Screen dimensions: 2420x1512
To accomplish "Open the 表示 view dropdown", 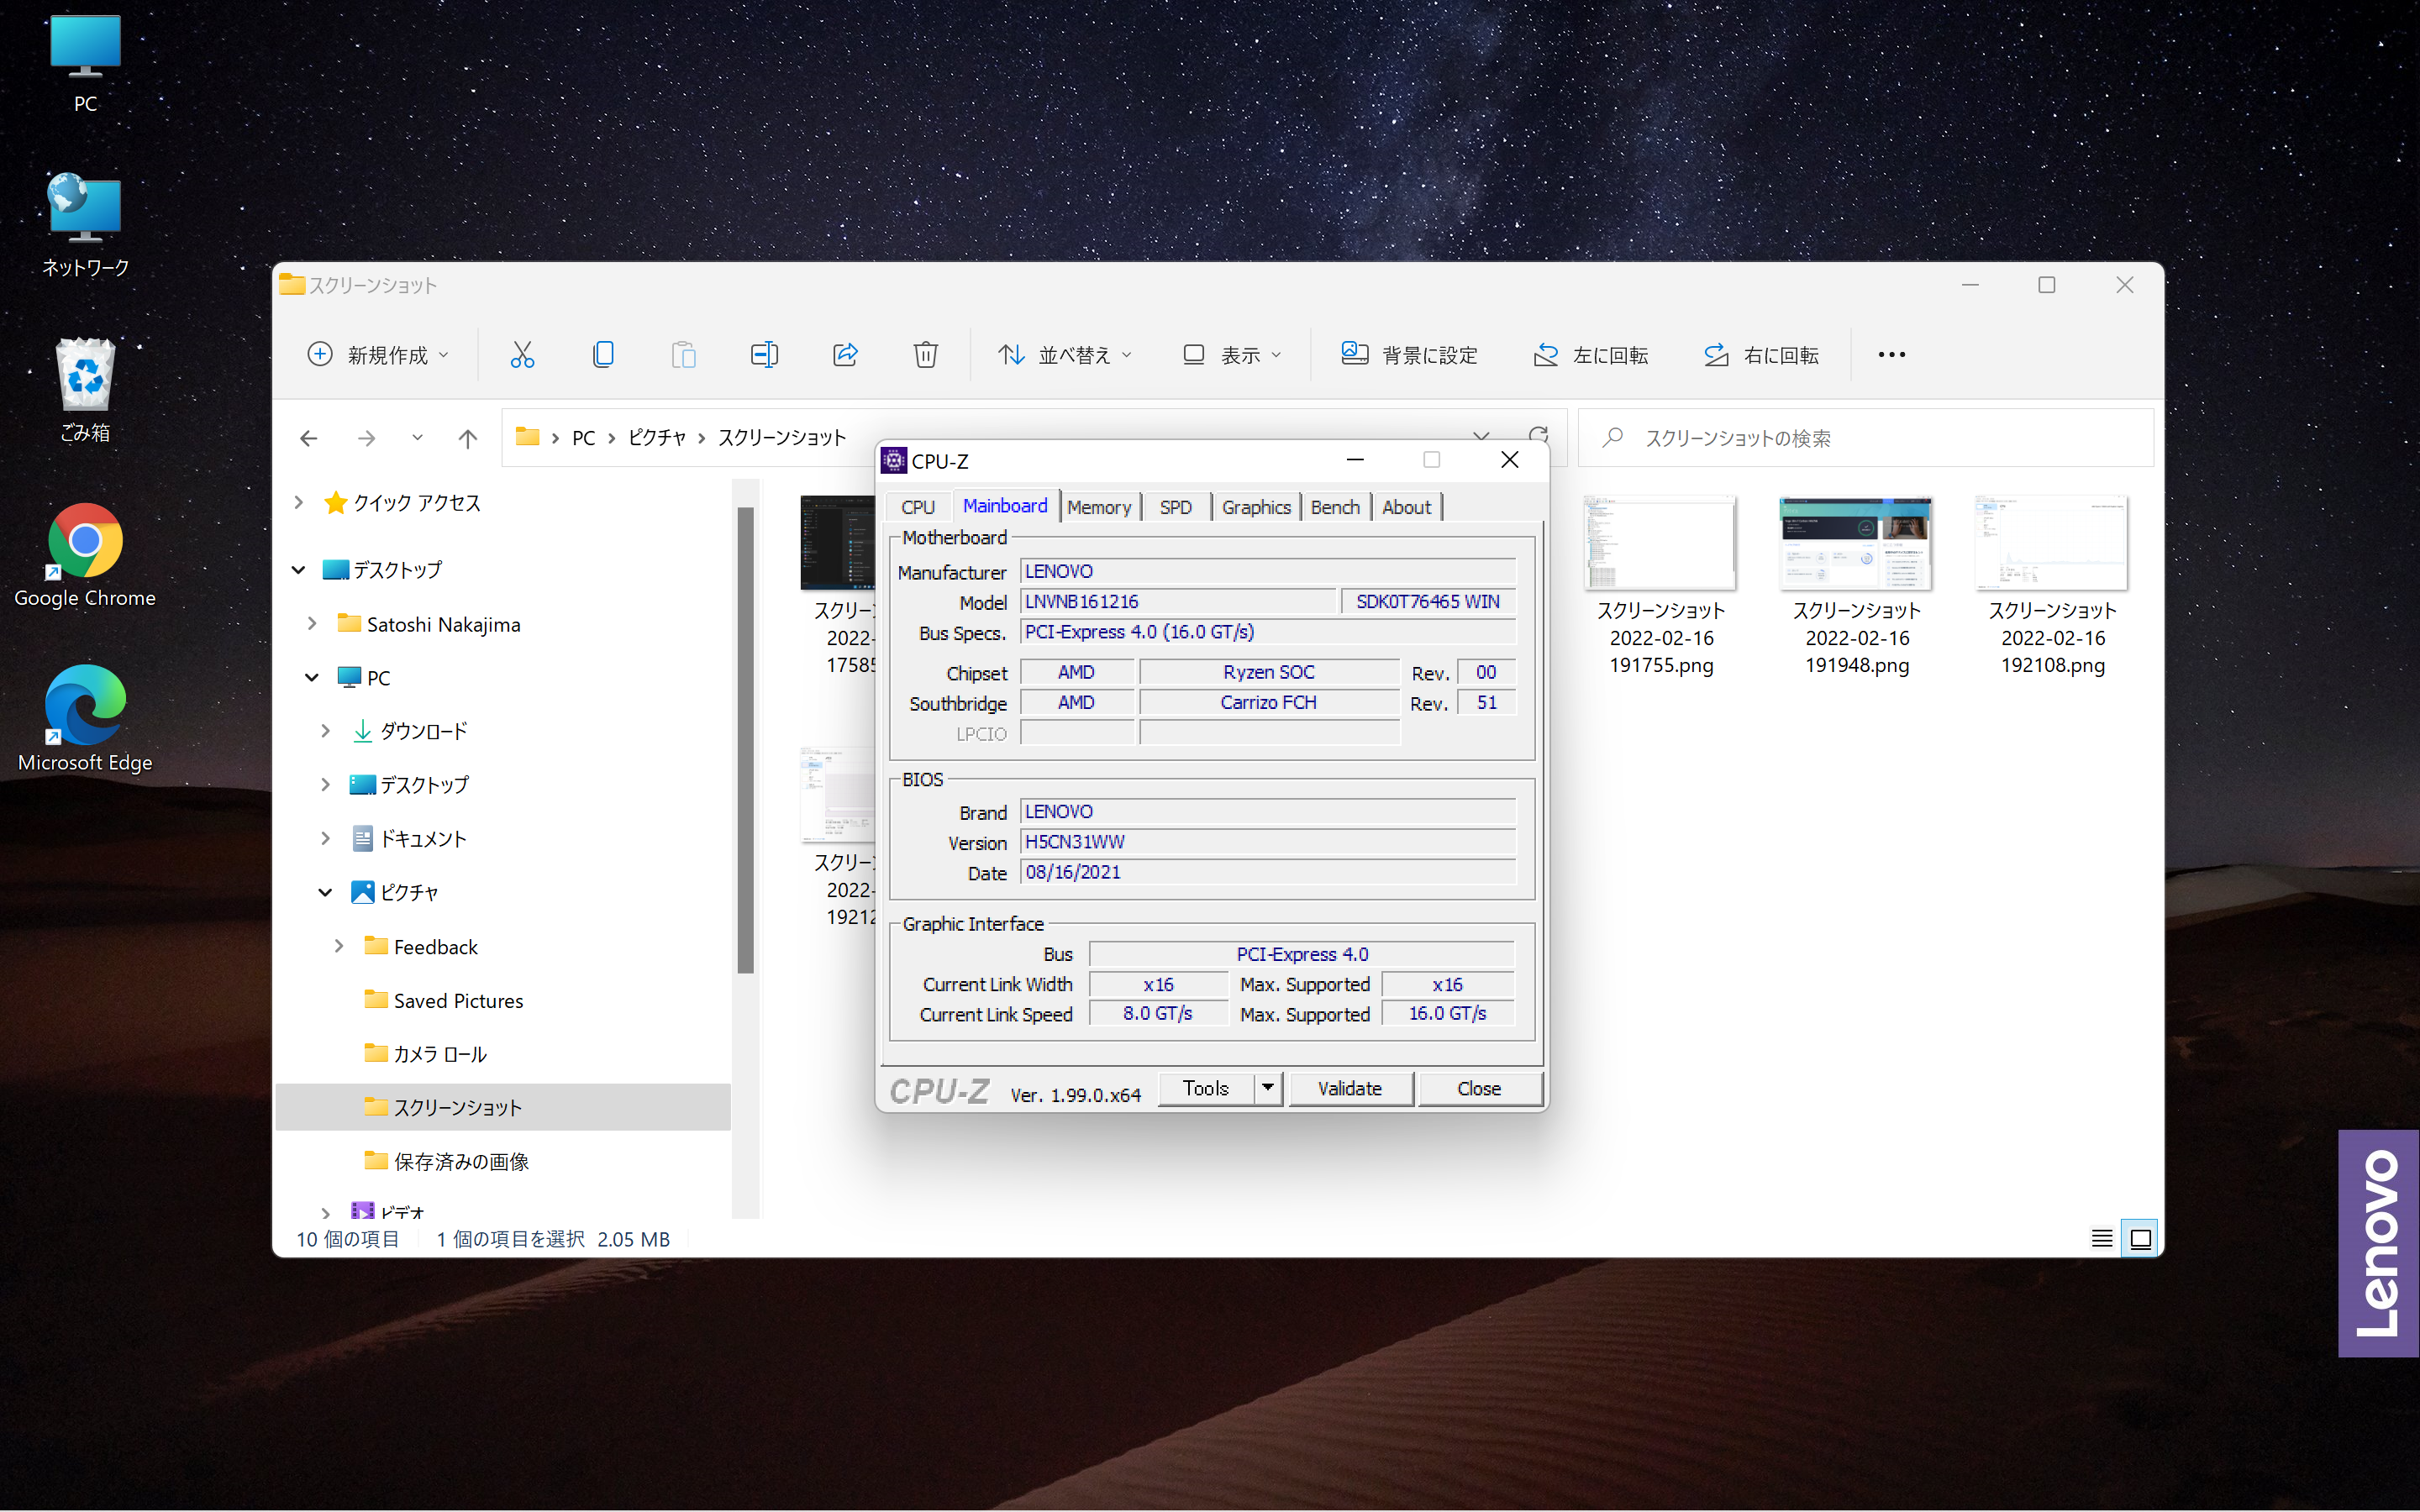I will pyautogui.click(x=1232, y=355).
